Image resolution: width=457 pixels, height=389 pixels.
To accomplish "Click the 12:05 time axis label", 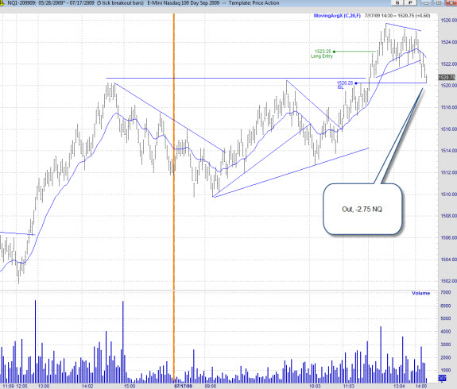I will pyautogui.click(x=21, y=387).
